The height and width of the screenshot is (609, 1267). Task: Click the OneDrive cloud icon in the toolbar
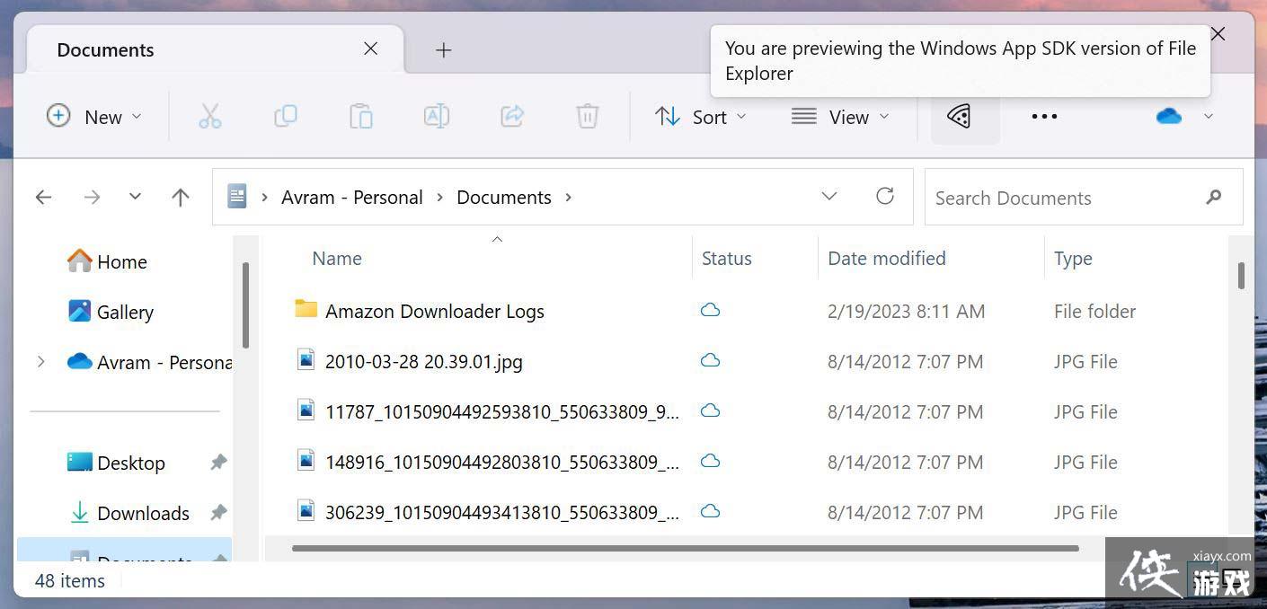[x=1167, y=116]
